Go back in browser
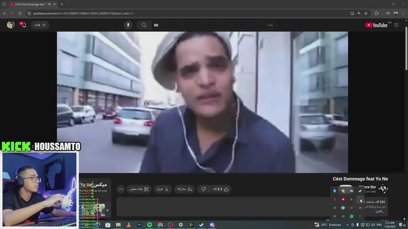The image size is (408, 229). [x=4, y=13]
